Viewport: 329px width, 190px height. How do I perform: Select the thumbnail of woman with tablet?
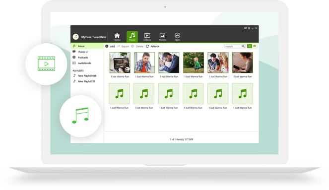coord(243,63)
